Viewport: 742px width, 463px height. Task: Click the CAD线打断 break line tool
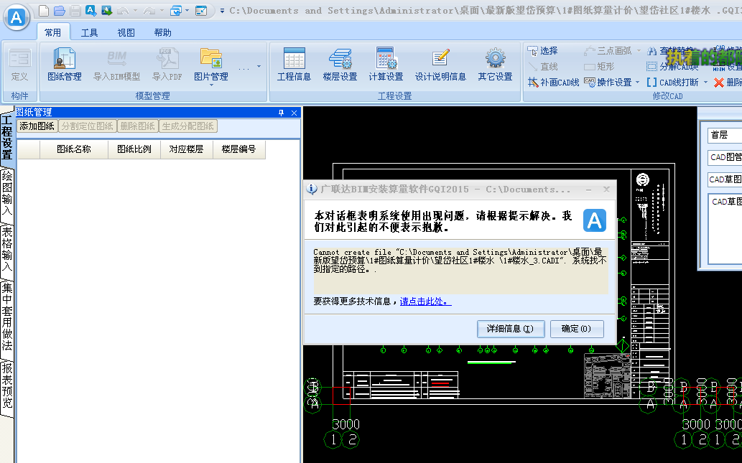pos(672,83)
